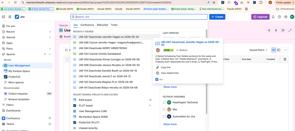Expand the Starred menu in sidebar
The height and width of the screenshot is (131, 295).
(50, 37)
